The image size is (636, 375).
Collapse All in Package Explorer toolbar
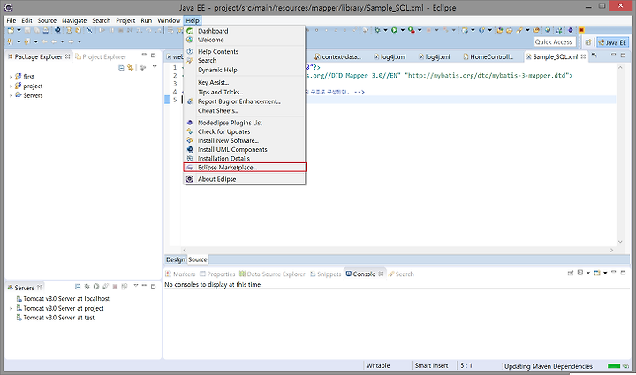[121, 68]
